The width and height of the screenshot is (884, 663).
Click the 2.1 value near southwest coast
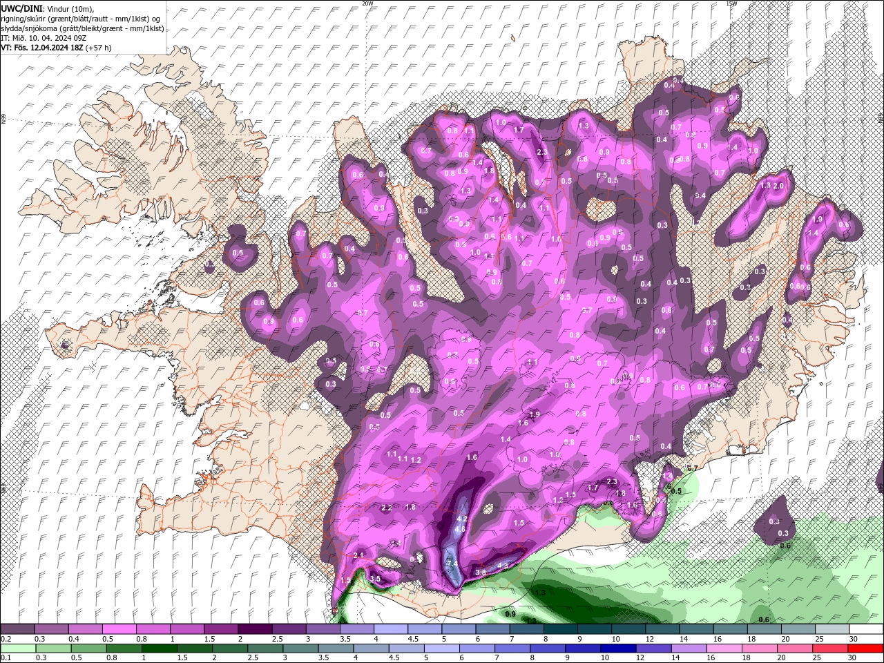coord(358,555)
